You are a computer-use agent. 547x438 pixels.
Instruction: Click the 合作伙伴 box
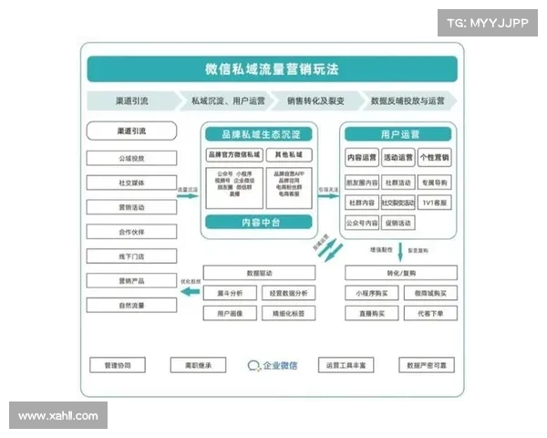point(131,232)
